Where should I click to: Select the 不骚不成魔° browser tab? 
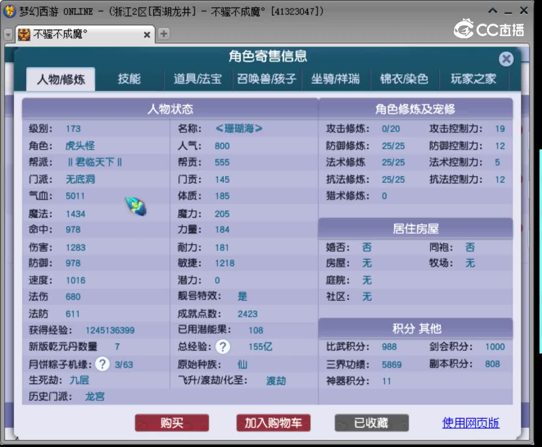[x=85, y=34]
